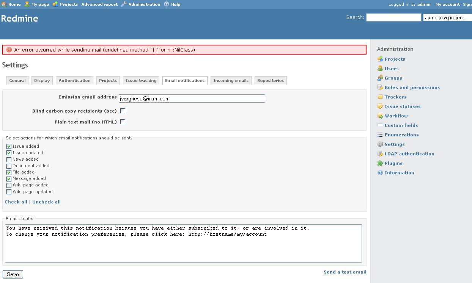Click the Groups icon in sidebar
The height and width of the screenshot is (283, 472).
pyautogui.click(x=380, y=78)
